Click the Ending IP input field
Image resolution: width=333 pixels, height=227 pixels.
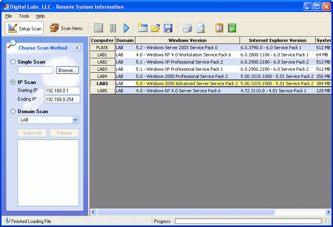click(62, 100)
